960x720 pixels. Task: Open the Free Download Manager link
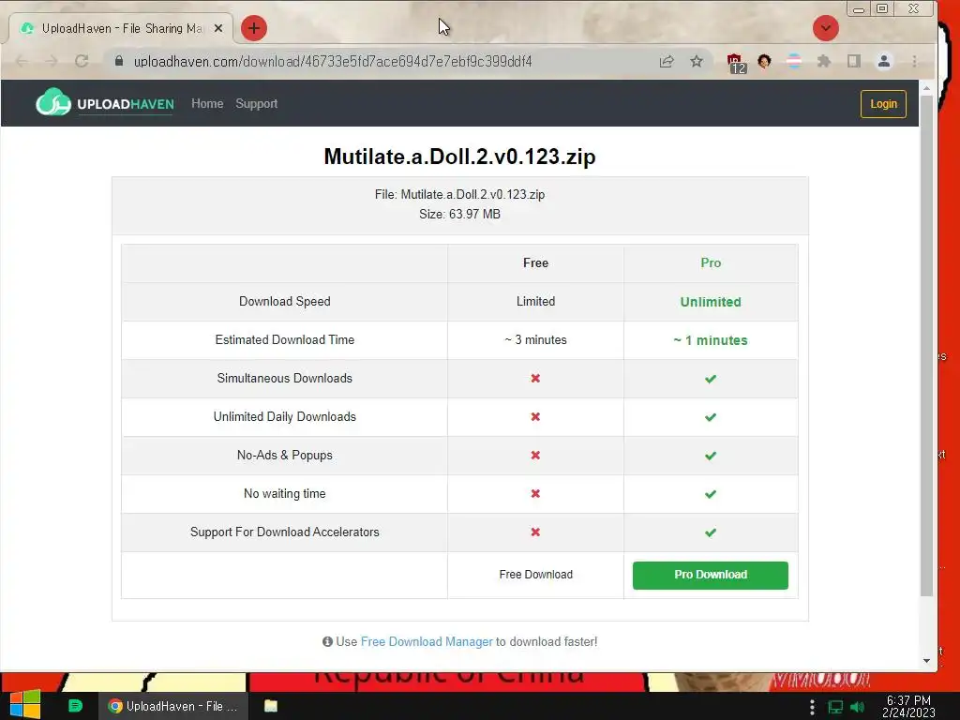point(427,641)
